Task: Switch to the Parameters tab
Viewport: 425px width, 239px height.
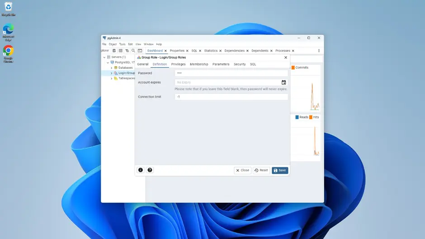Action: [x=221, y=64]
